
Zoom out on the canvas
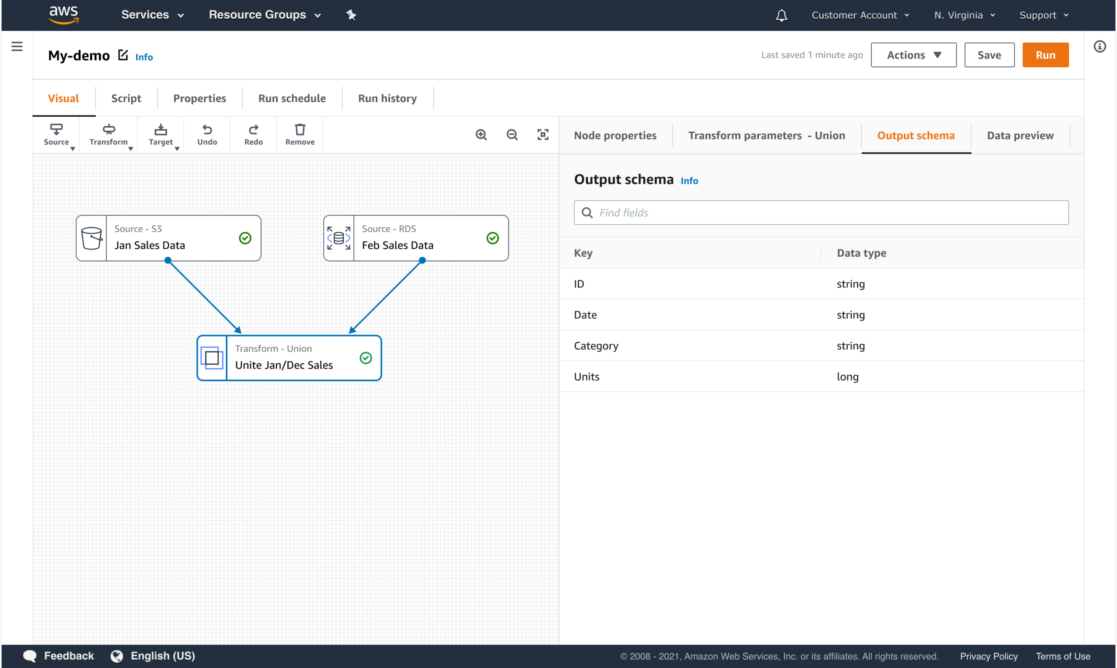[512, 135]
